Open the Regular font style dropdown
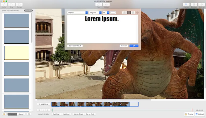The width and height of the screenshot is (206, 118). tap(95, 13)
